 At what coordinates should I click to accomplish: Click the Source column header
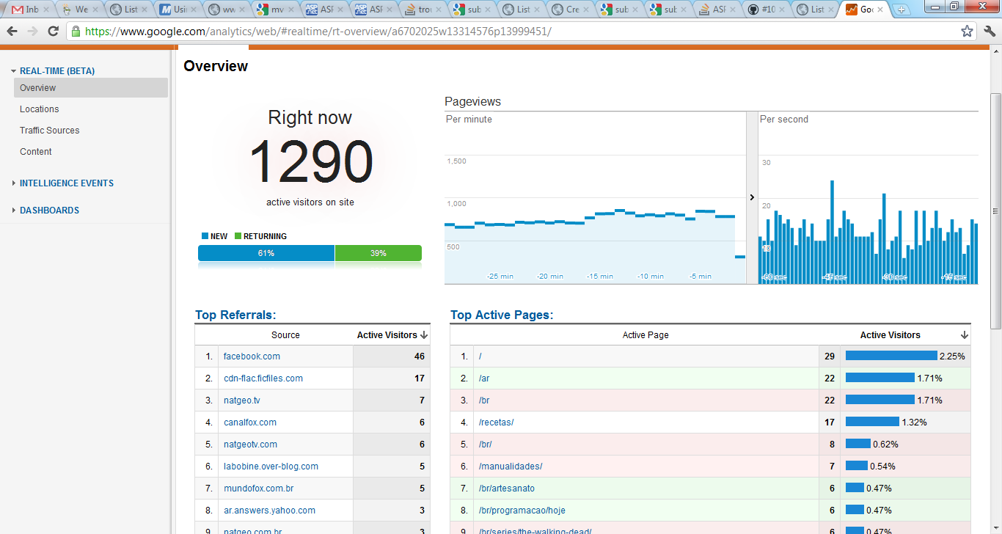coord(285,335)
